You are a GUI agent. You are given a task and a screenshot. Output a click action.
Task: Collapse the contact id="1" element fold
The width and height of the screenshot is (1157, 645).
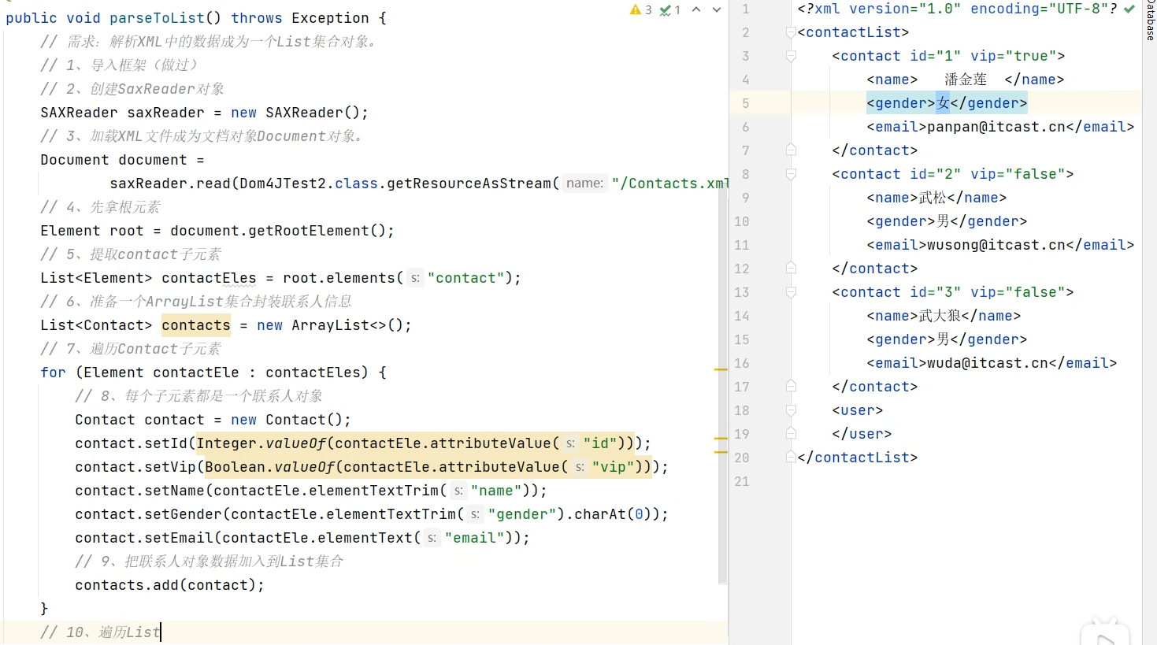791,56
